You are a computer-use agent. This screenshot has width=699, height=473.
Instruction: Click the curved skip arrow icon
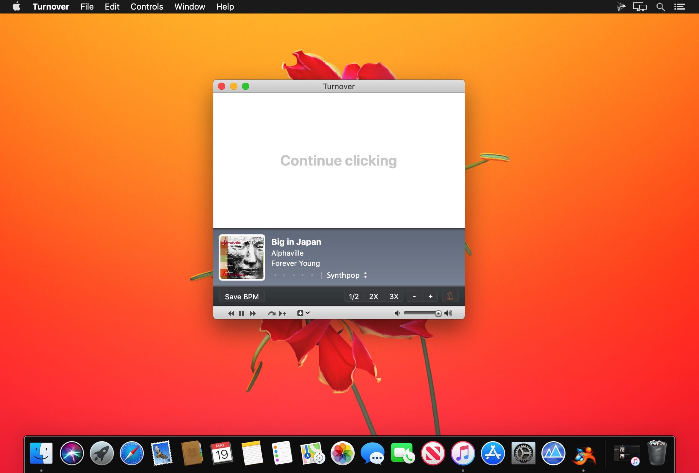[x=272, y=313]
